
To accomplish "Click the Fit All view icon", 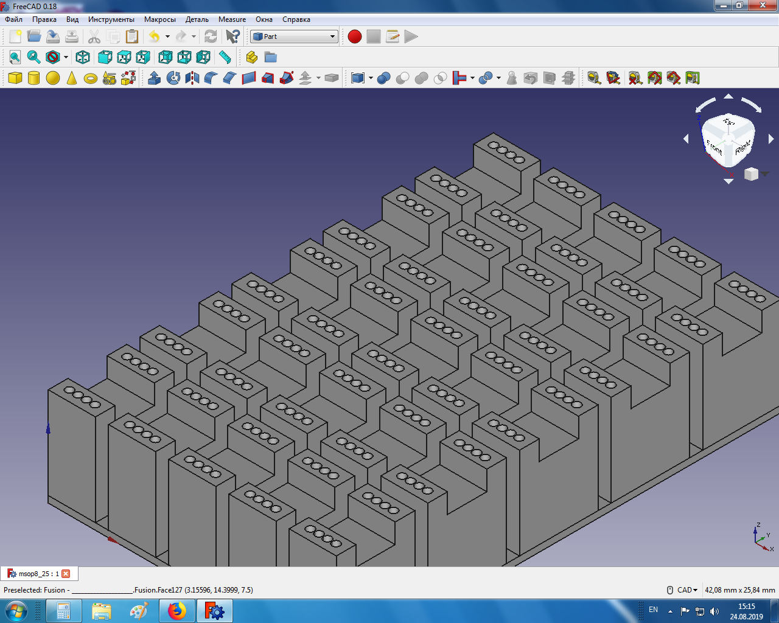I will pos(15,57).
